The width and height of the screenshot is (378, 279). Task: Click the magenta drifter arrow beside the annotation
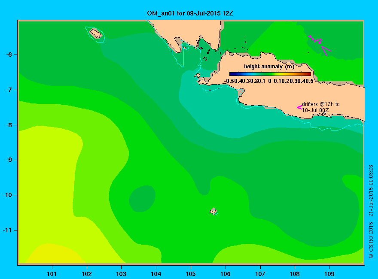[x=299, y=107]
